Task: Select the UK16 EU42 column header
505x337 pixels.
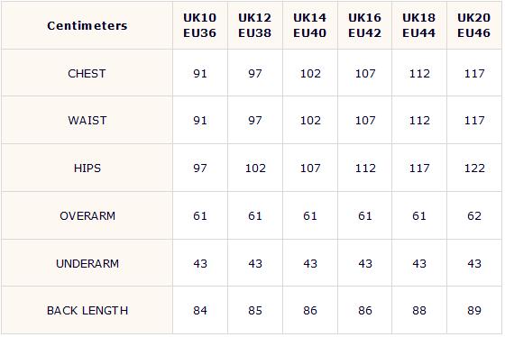Action: tap(364, 25)
